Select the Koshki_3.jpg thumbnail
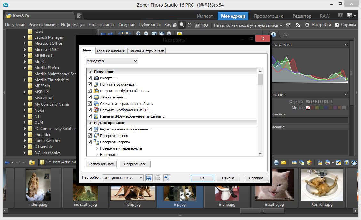361x220 pixels. pyautogui.click(x=322, y=188)
